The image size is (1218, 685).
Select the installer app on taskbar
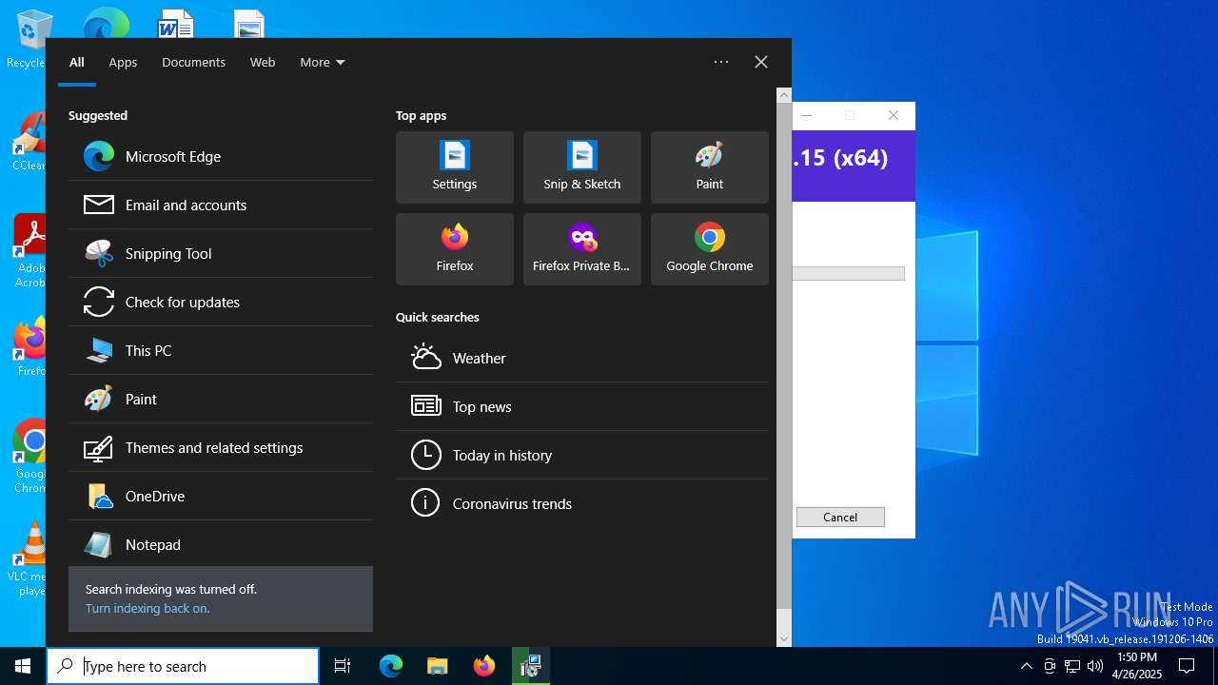click(x=530, y=666)
